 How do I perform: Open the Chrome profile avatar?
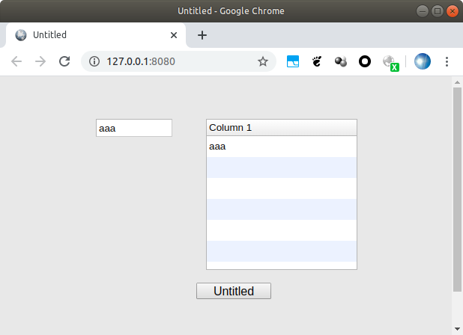click(x=423, y=61)
